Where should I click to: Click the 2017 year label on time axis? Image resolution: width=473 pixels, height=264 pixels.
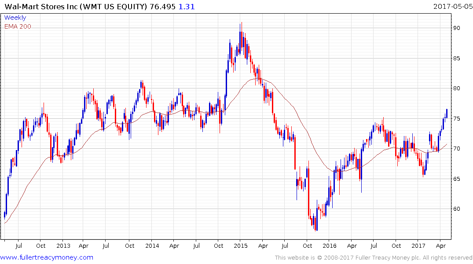(418, 246)
